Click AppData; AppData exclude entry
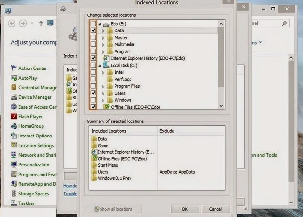 (x=177, y=172)
